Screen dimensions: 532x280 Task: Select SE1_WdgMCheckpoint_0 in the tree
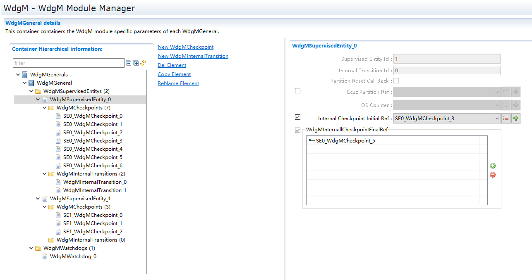tap(93, 215)
